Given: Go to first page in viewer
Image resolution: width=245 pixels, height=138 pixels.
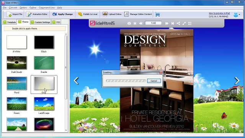Looking at the screenshot, I should (135, 23).
